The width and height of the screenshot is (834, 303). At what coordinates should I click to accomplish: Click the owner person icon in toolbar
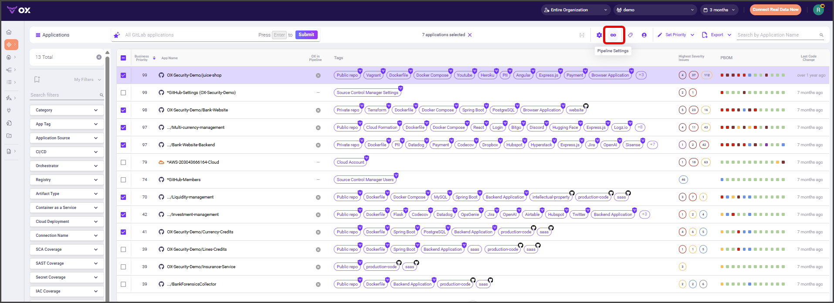[x=644, y=35]
